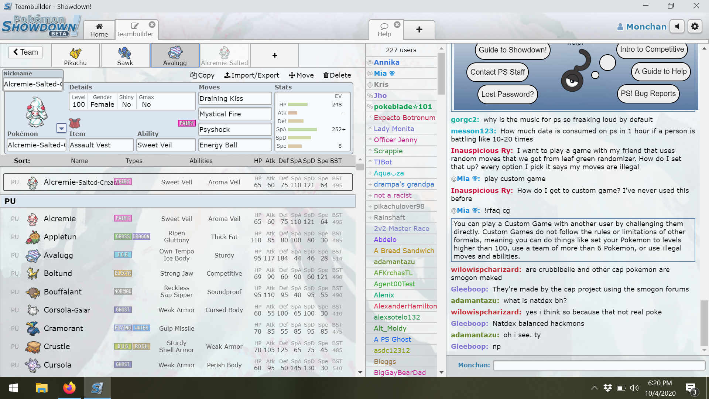This screenshot has height=399, width=709.
Task: Open the Alcremie sprite picker
Action: [36, 112]
